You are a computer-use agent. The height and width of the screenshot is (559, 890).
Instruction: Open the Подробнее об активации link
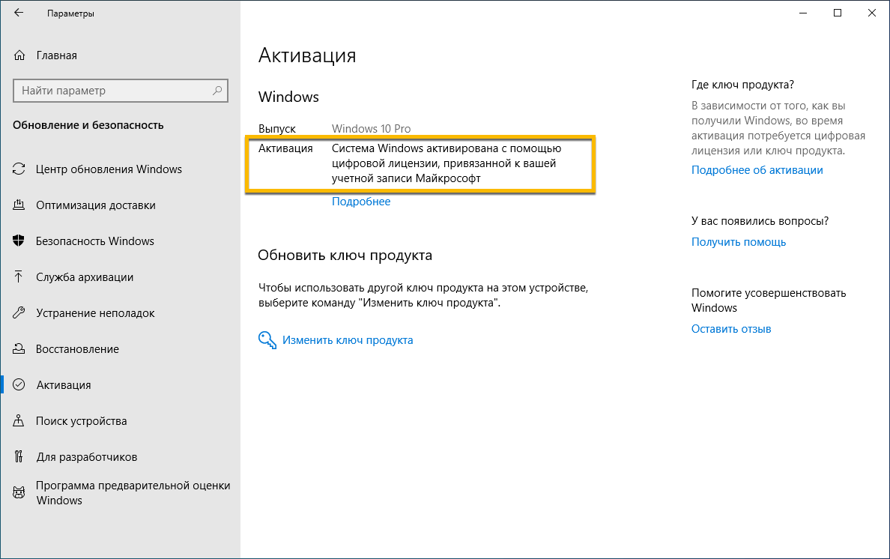pyautogui.click(x=757, y=170)
